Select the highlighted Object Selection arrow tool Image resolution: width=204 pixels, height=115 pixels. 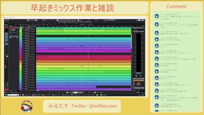[57, 20]
